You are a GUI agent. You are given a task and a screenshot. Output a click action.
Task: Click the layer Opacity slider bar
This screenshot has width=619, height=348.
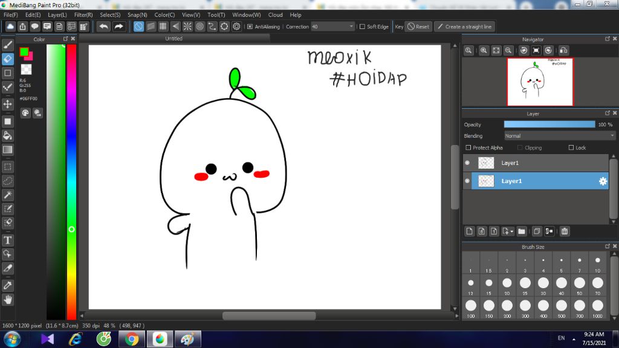click(549, 124)
